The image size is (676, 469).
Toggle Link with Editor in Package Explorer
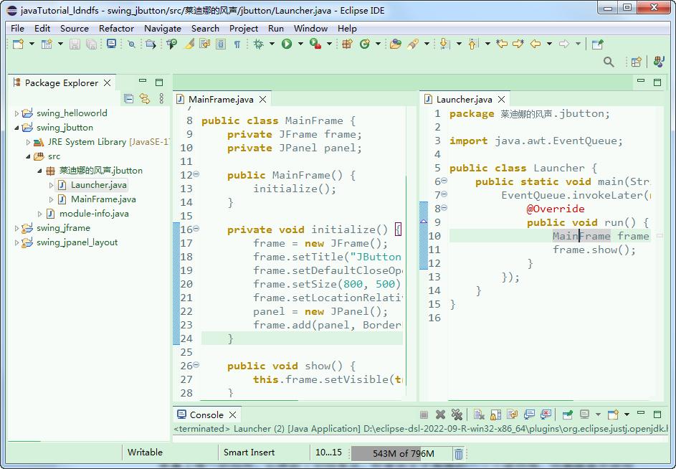point(145,99)
